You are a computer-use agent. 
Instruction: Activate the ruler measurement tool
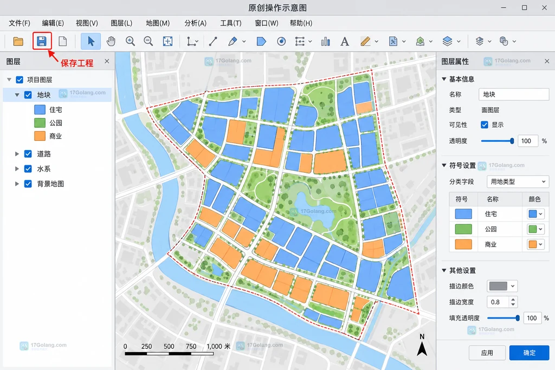365,41
